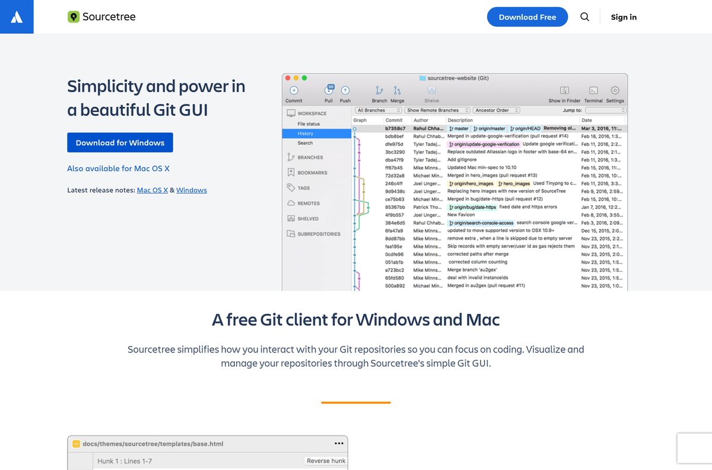Open the Sourcetree home logo
712x470 pixels.
coord(101,17)
